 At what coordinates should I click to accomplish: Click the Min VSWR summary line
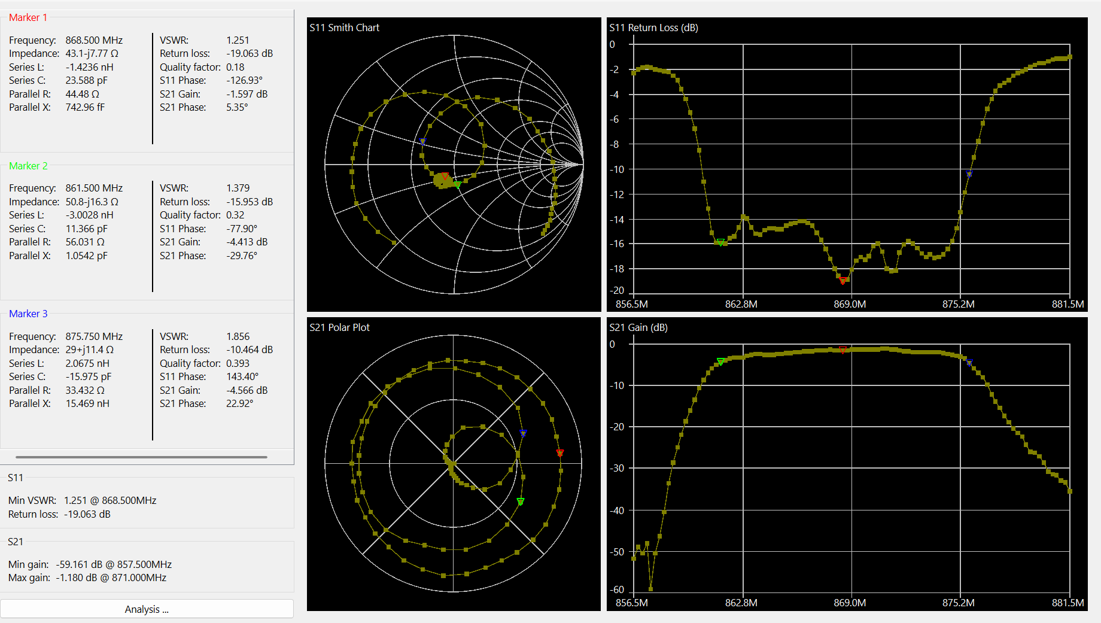pos(83,500)
